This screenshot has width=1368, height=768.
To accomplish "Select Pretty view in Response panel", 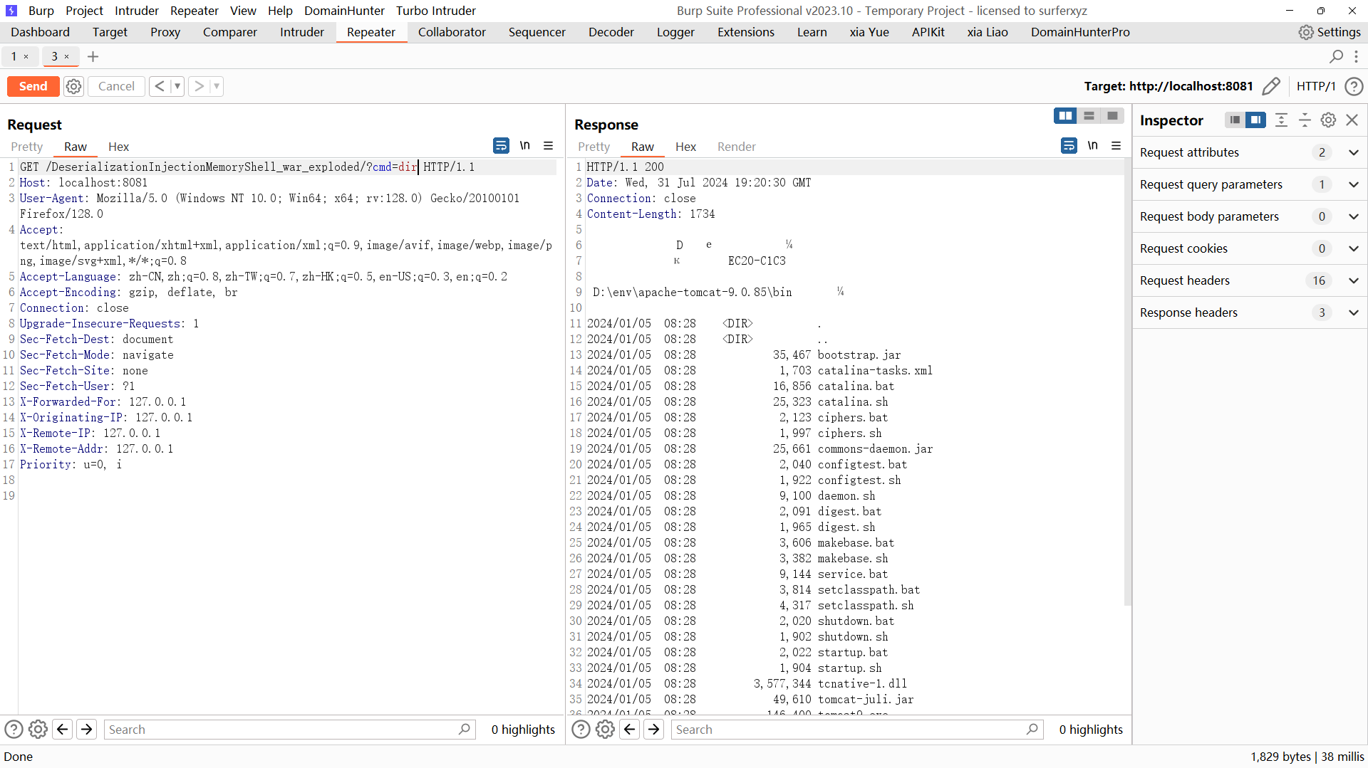I will (x=594, y=147).
